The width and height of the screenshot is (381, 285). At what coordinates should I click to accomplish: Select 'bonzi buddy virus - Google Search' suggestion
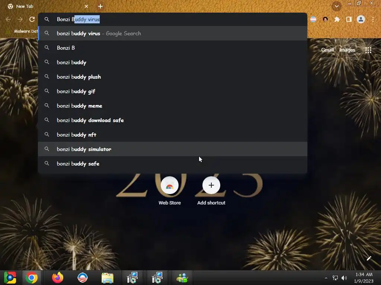173,33
